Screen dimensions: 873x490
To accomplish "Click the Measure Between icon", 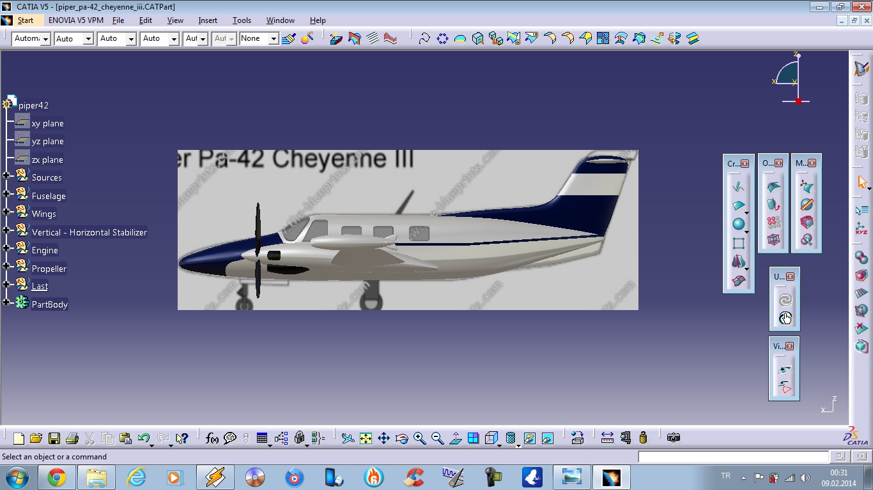I will pyautogui.click(x=607, y=438).
